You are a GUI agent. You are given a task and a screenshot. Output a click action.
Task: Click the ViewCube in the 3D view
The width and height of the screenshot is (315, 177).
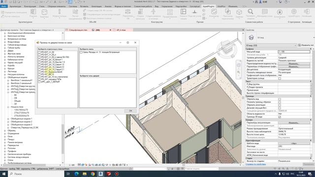(226, 47)
